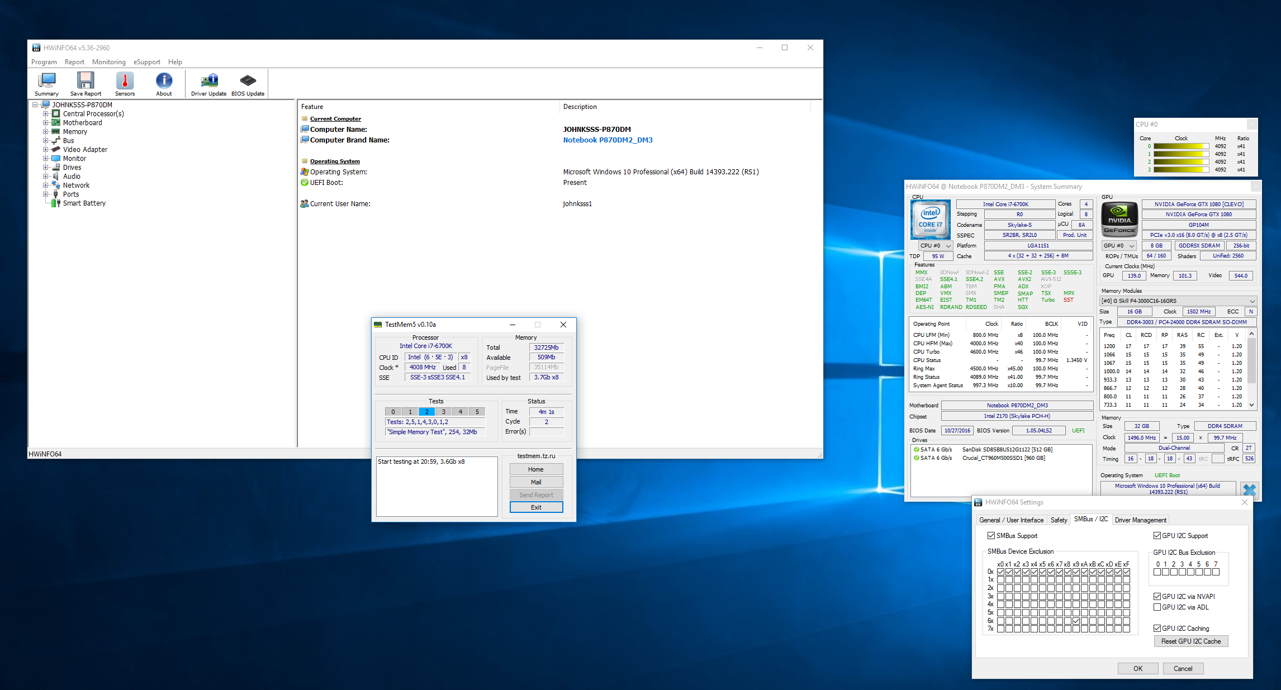Toggle GPU I2C Bus Exclusion checkbox 0
Image resolution: width=1281 pixels, height=690 pixels.
click(1157, 572)
